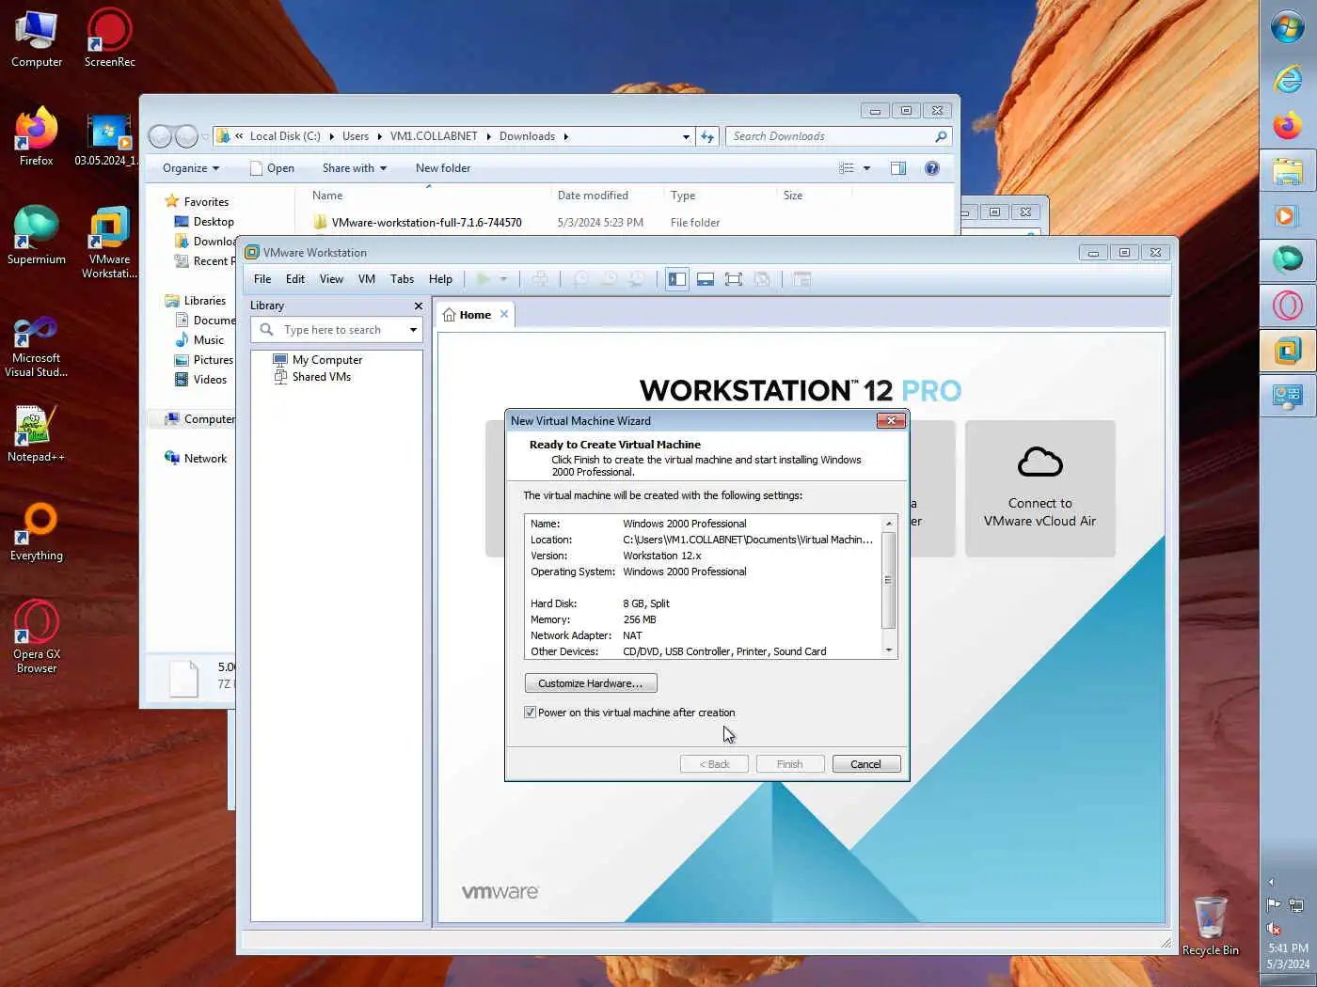Click the Explorer help question mark icon
The height and width of the screenshot is (987, 1317).
pyautogui.click(x=931, y=168)
